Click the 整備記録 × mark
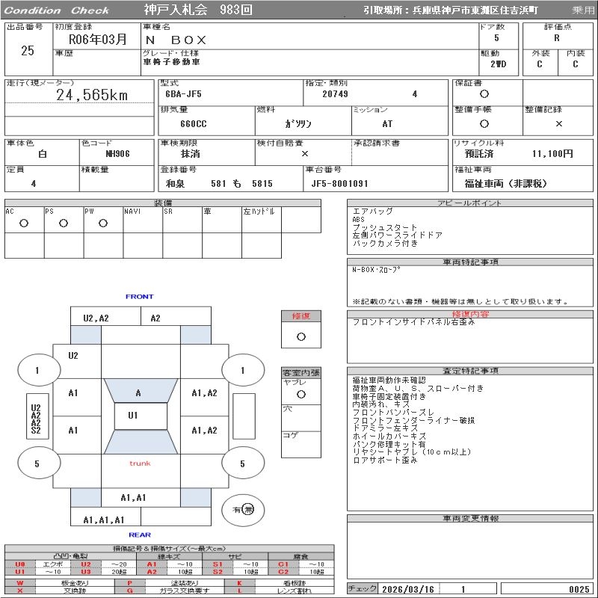 click(x=558, y=123)
